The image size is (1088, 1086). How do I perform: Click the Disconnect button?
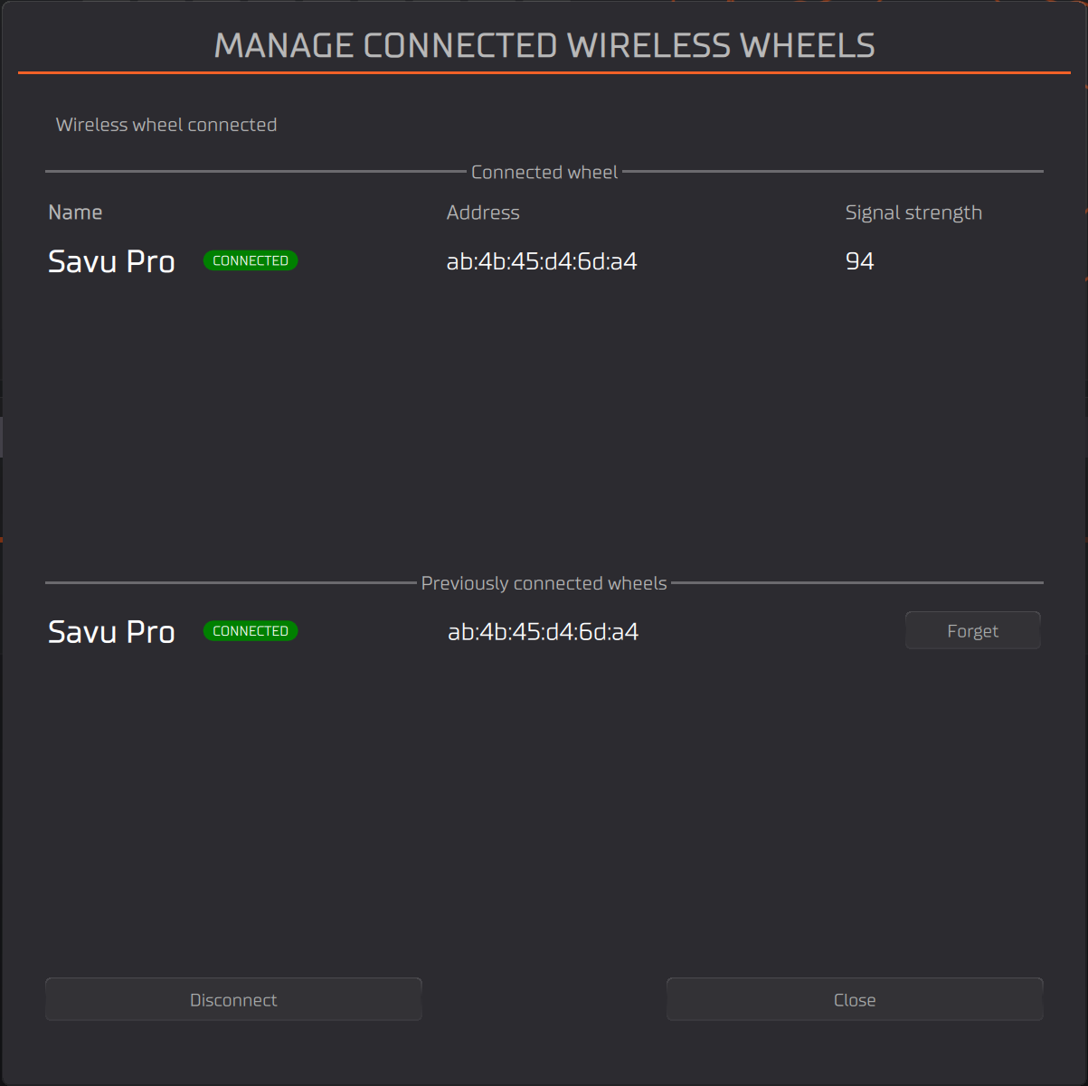coord(233,999)
